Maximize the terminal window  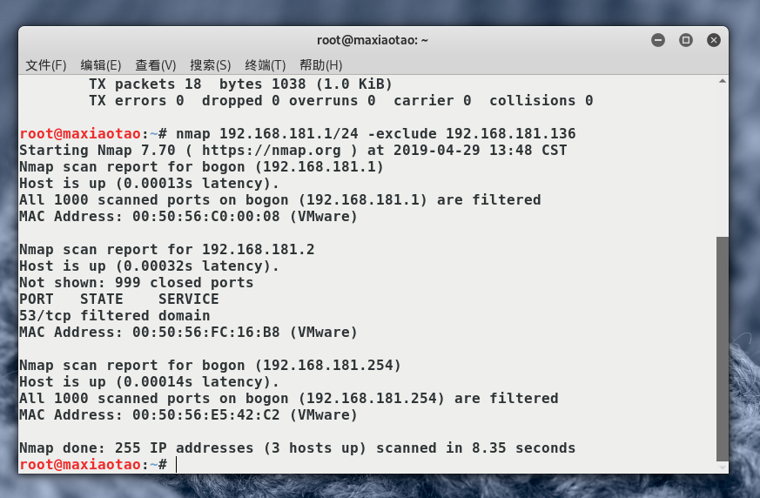click(x=686, y=40)
